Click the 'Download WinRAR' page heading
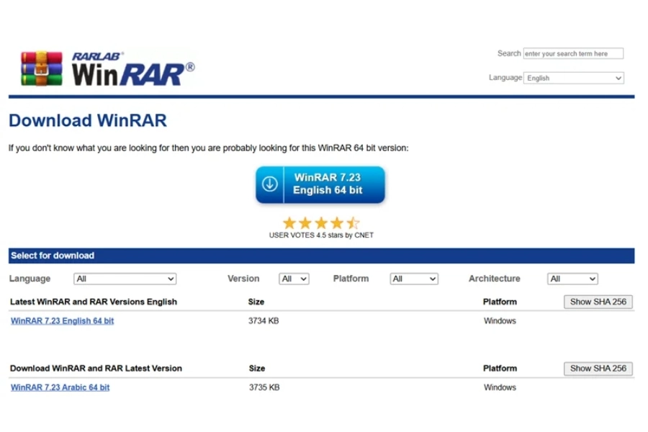Image resolution: width=648 pixels, height=432 pixels. pyautogui.click(x=88, y=121)
